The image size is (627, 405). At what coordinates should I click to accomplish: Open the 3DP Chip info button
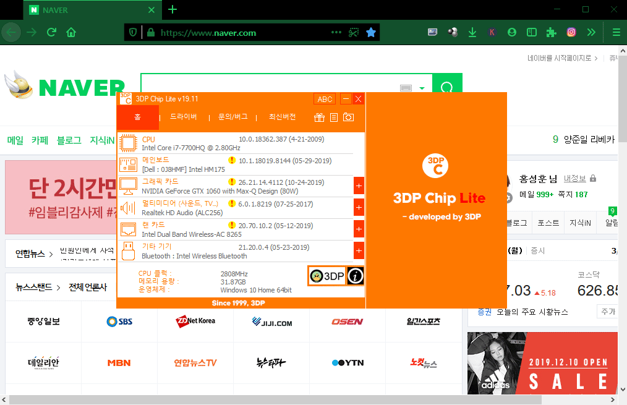(x=355, y=276)
